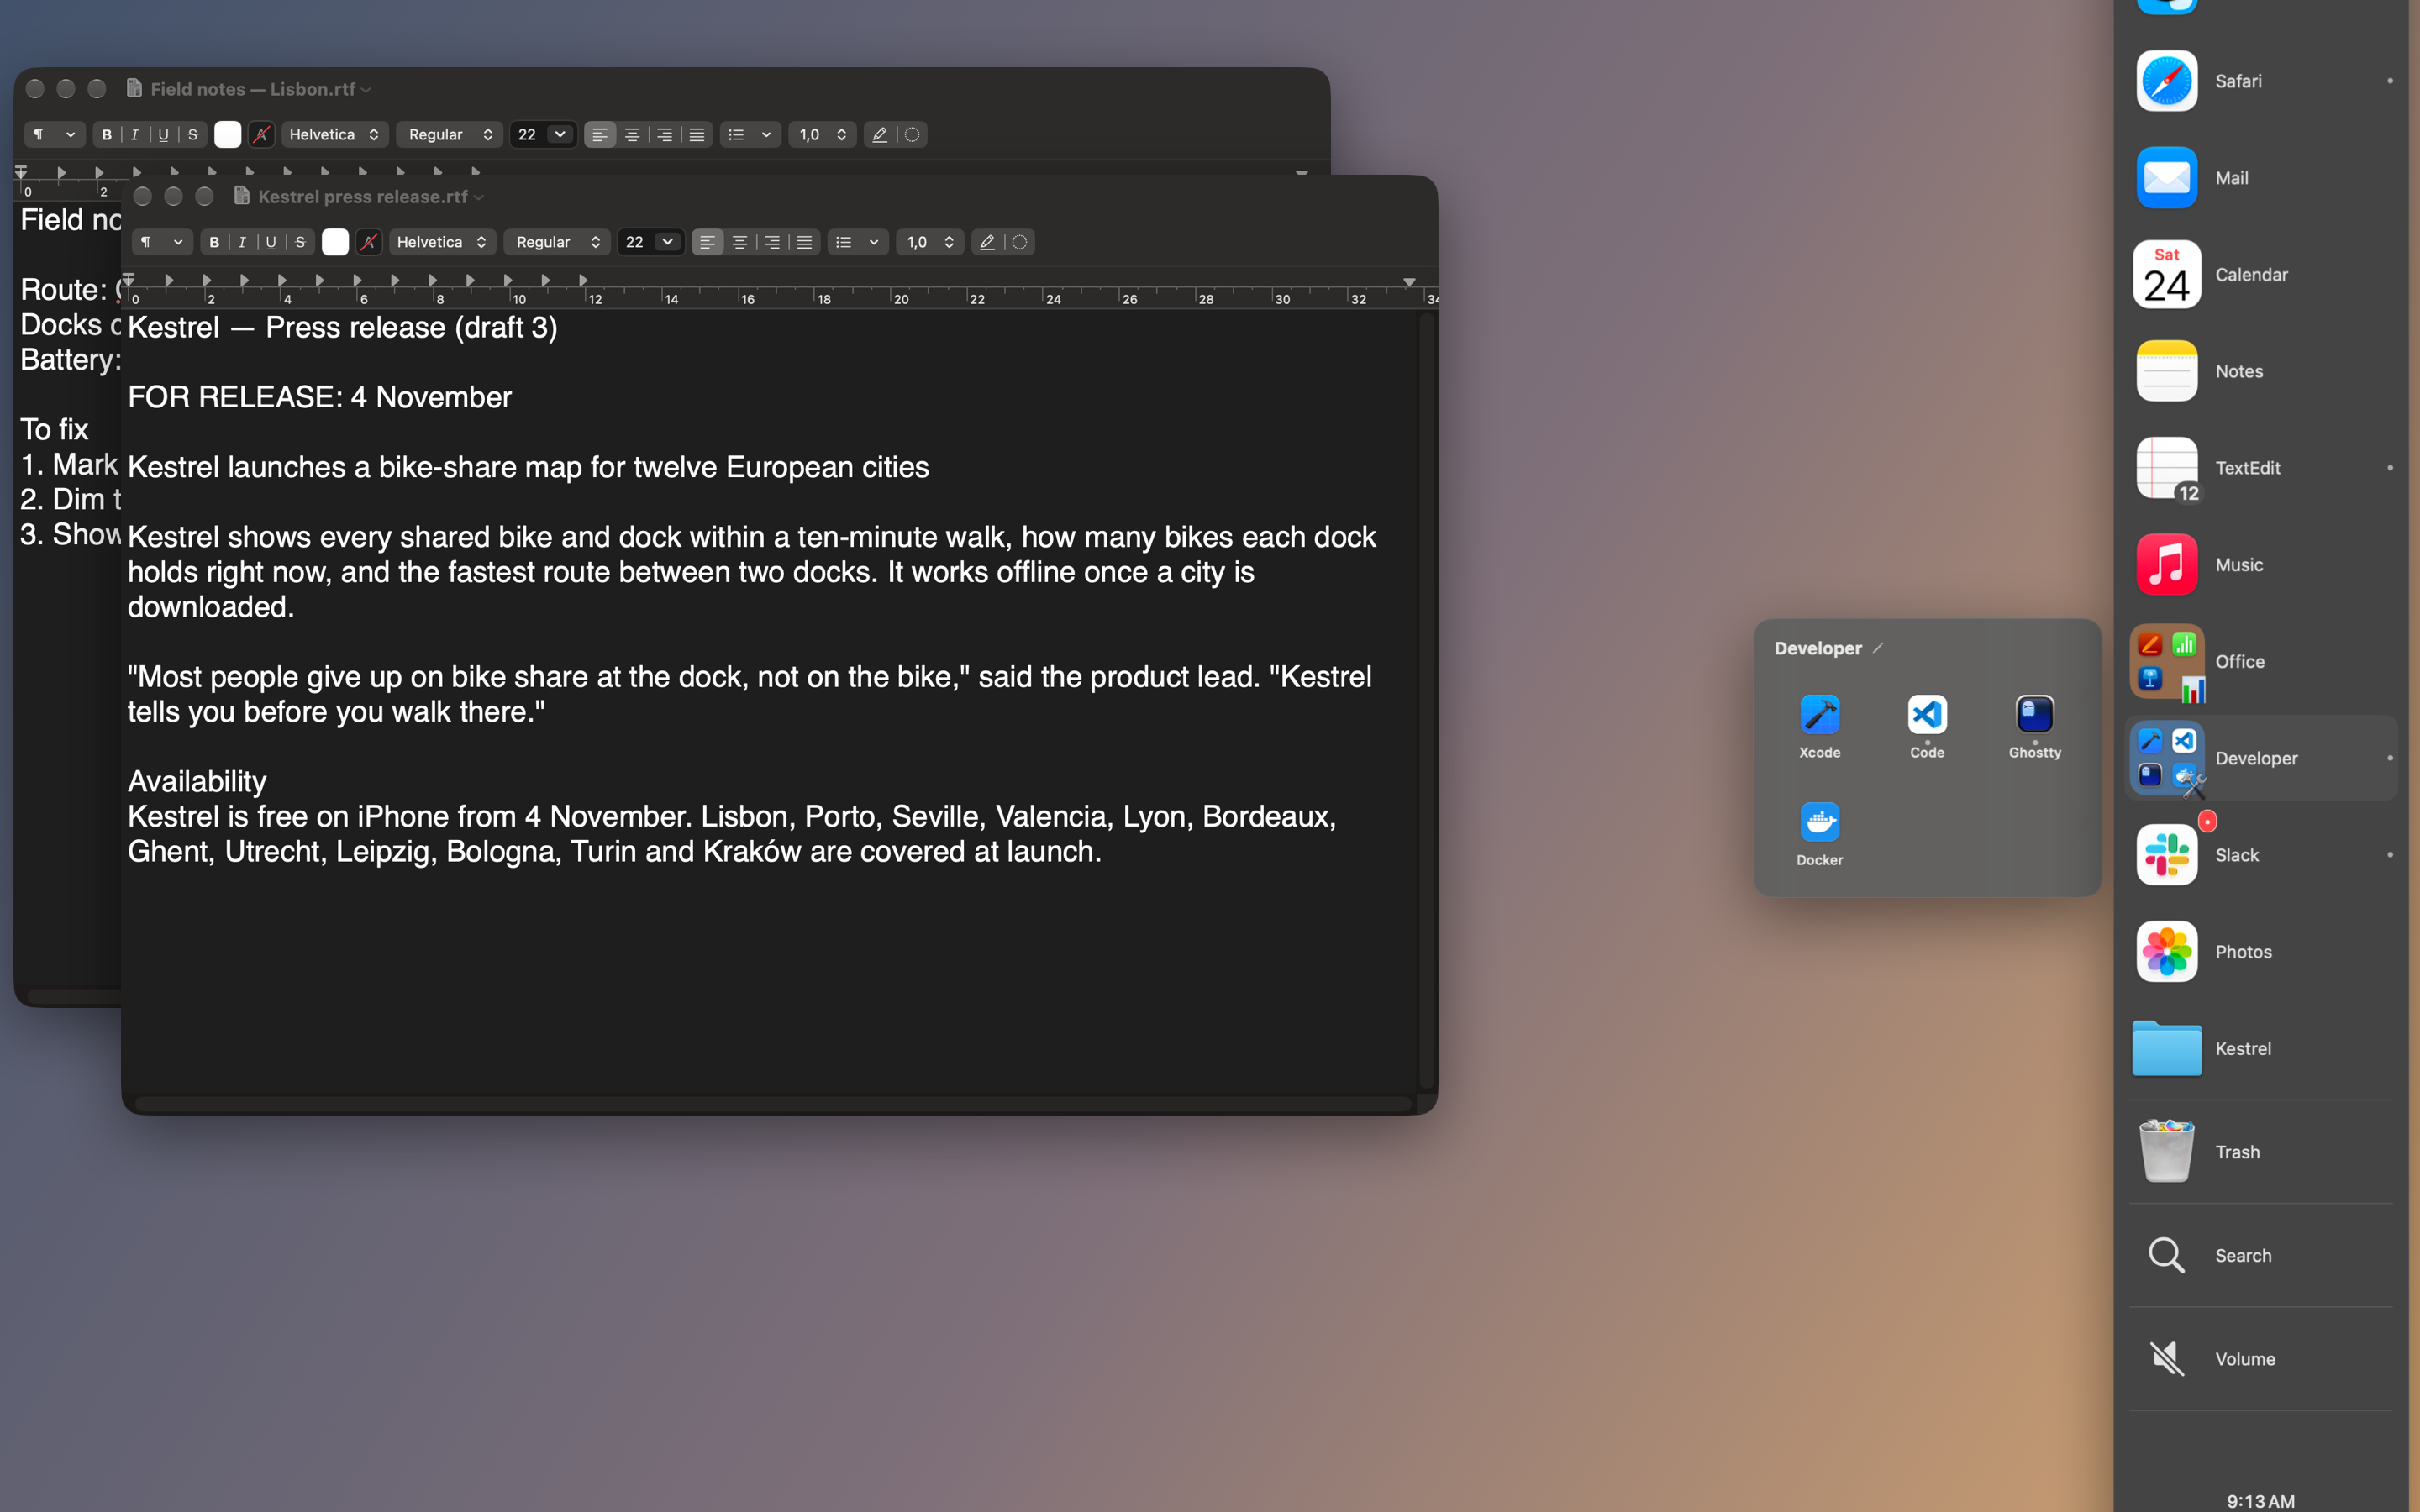Click document icon beside Kestrel press release.rtf

[241, 196]
